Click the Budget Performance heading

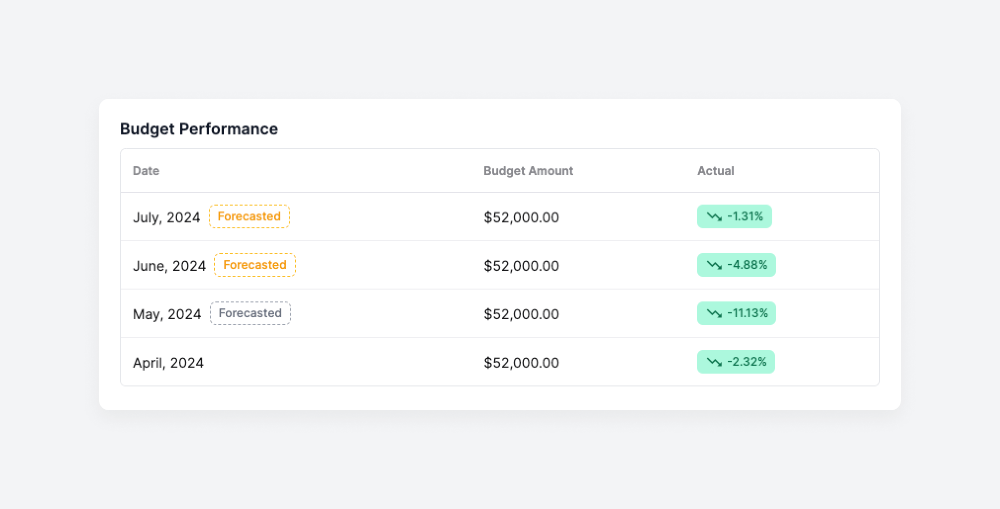[x=199, y=129]
